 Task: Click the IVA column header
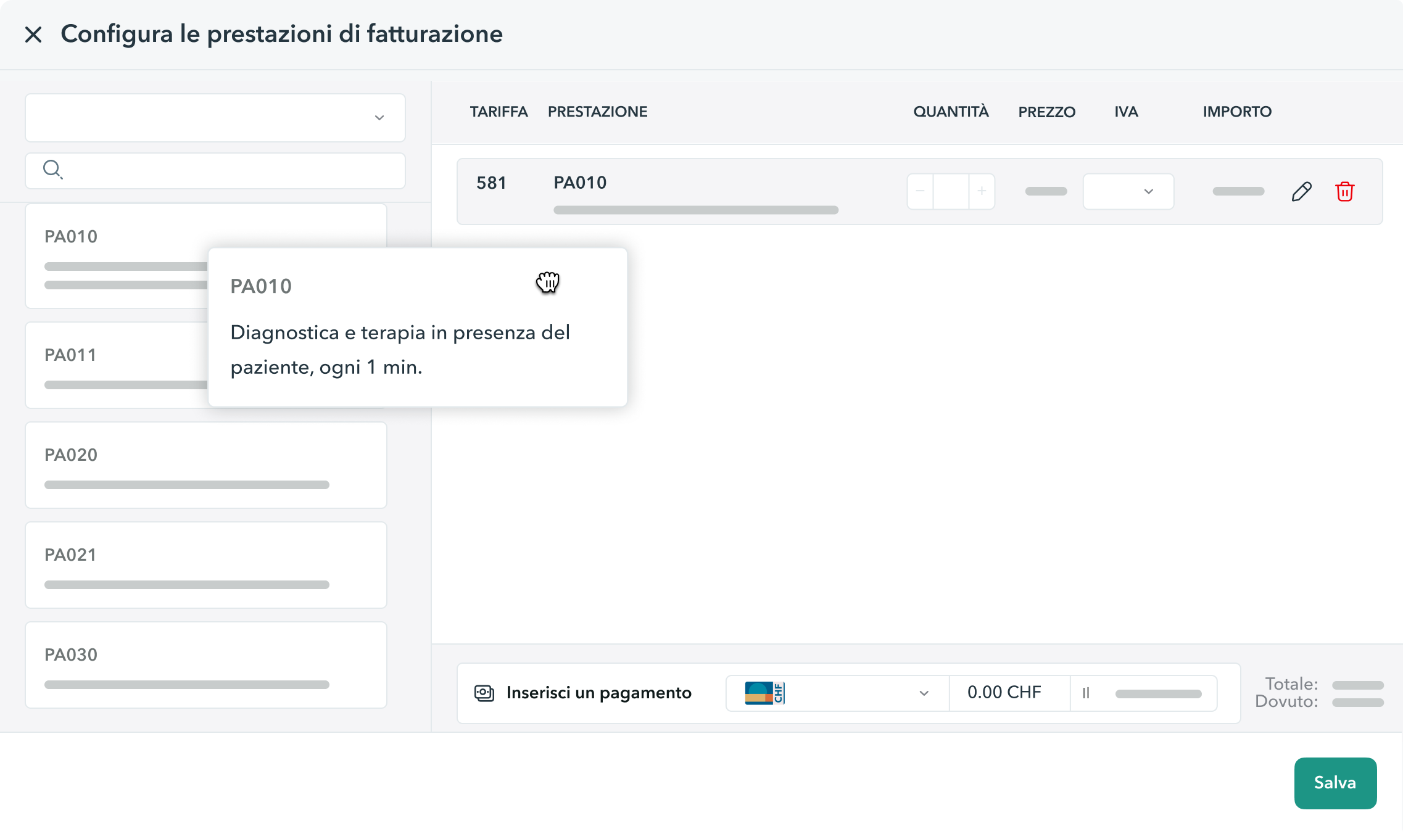coord(1126,112)
